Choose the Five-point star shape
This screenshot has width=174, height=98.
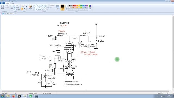[x=38, y=10]
